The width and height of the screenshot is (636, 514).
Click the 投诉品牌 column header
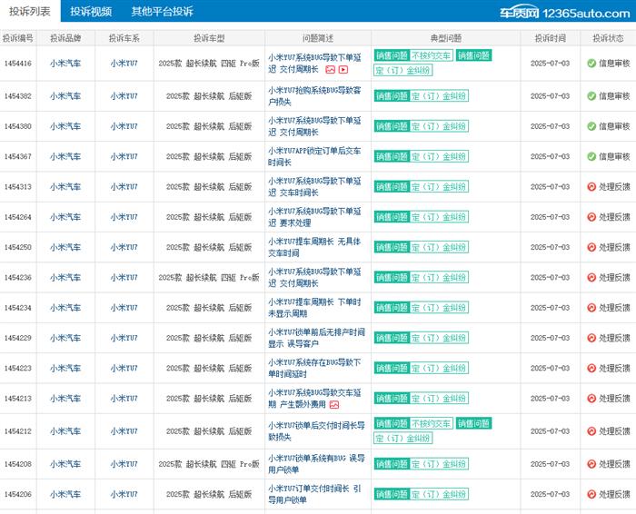[65, 38]
